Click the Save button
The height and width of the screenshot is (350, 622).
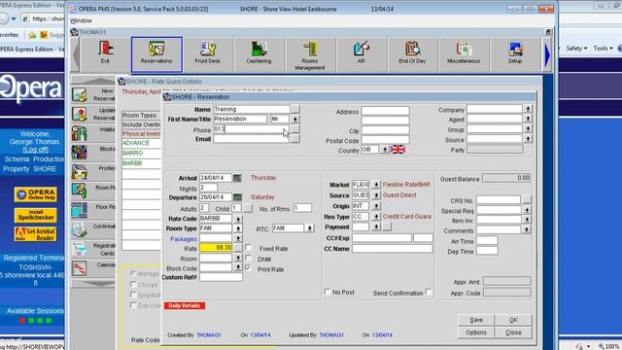476,320
